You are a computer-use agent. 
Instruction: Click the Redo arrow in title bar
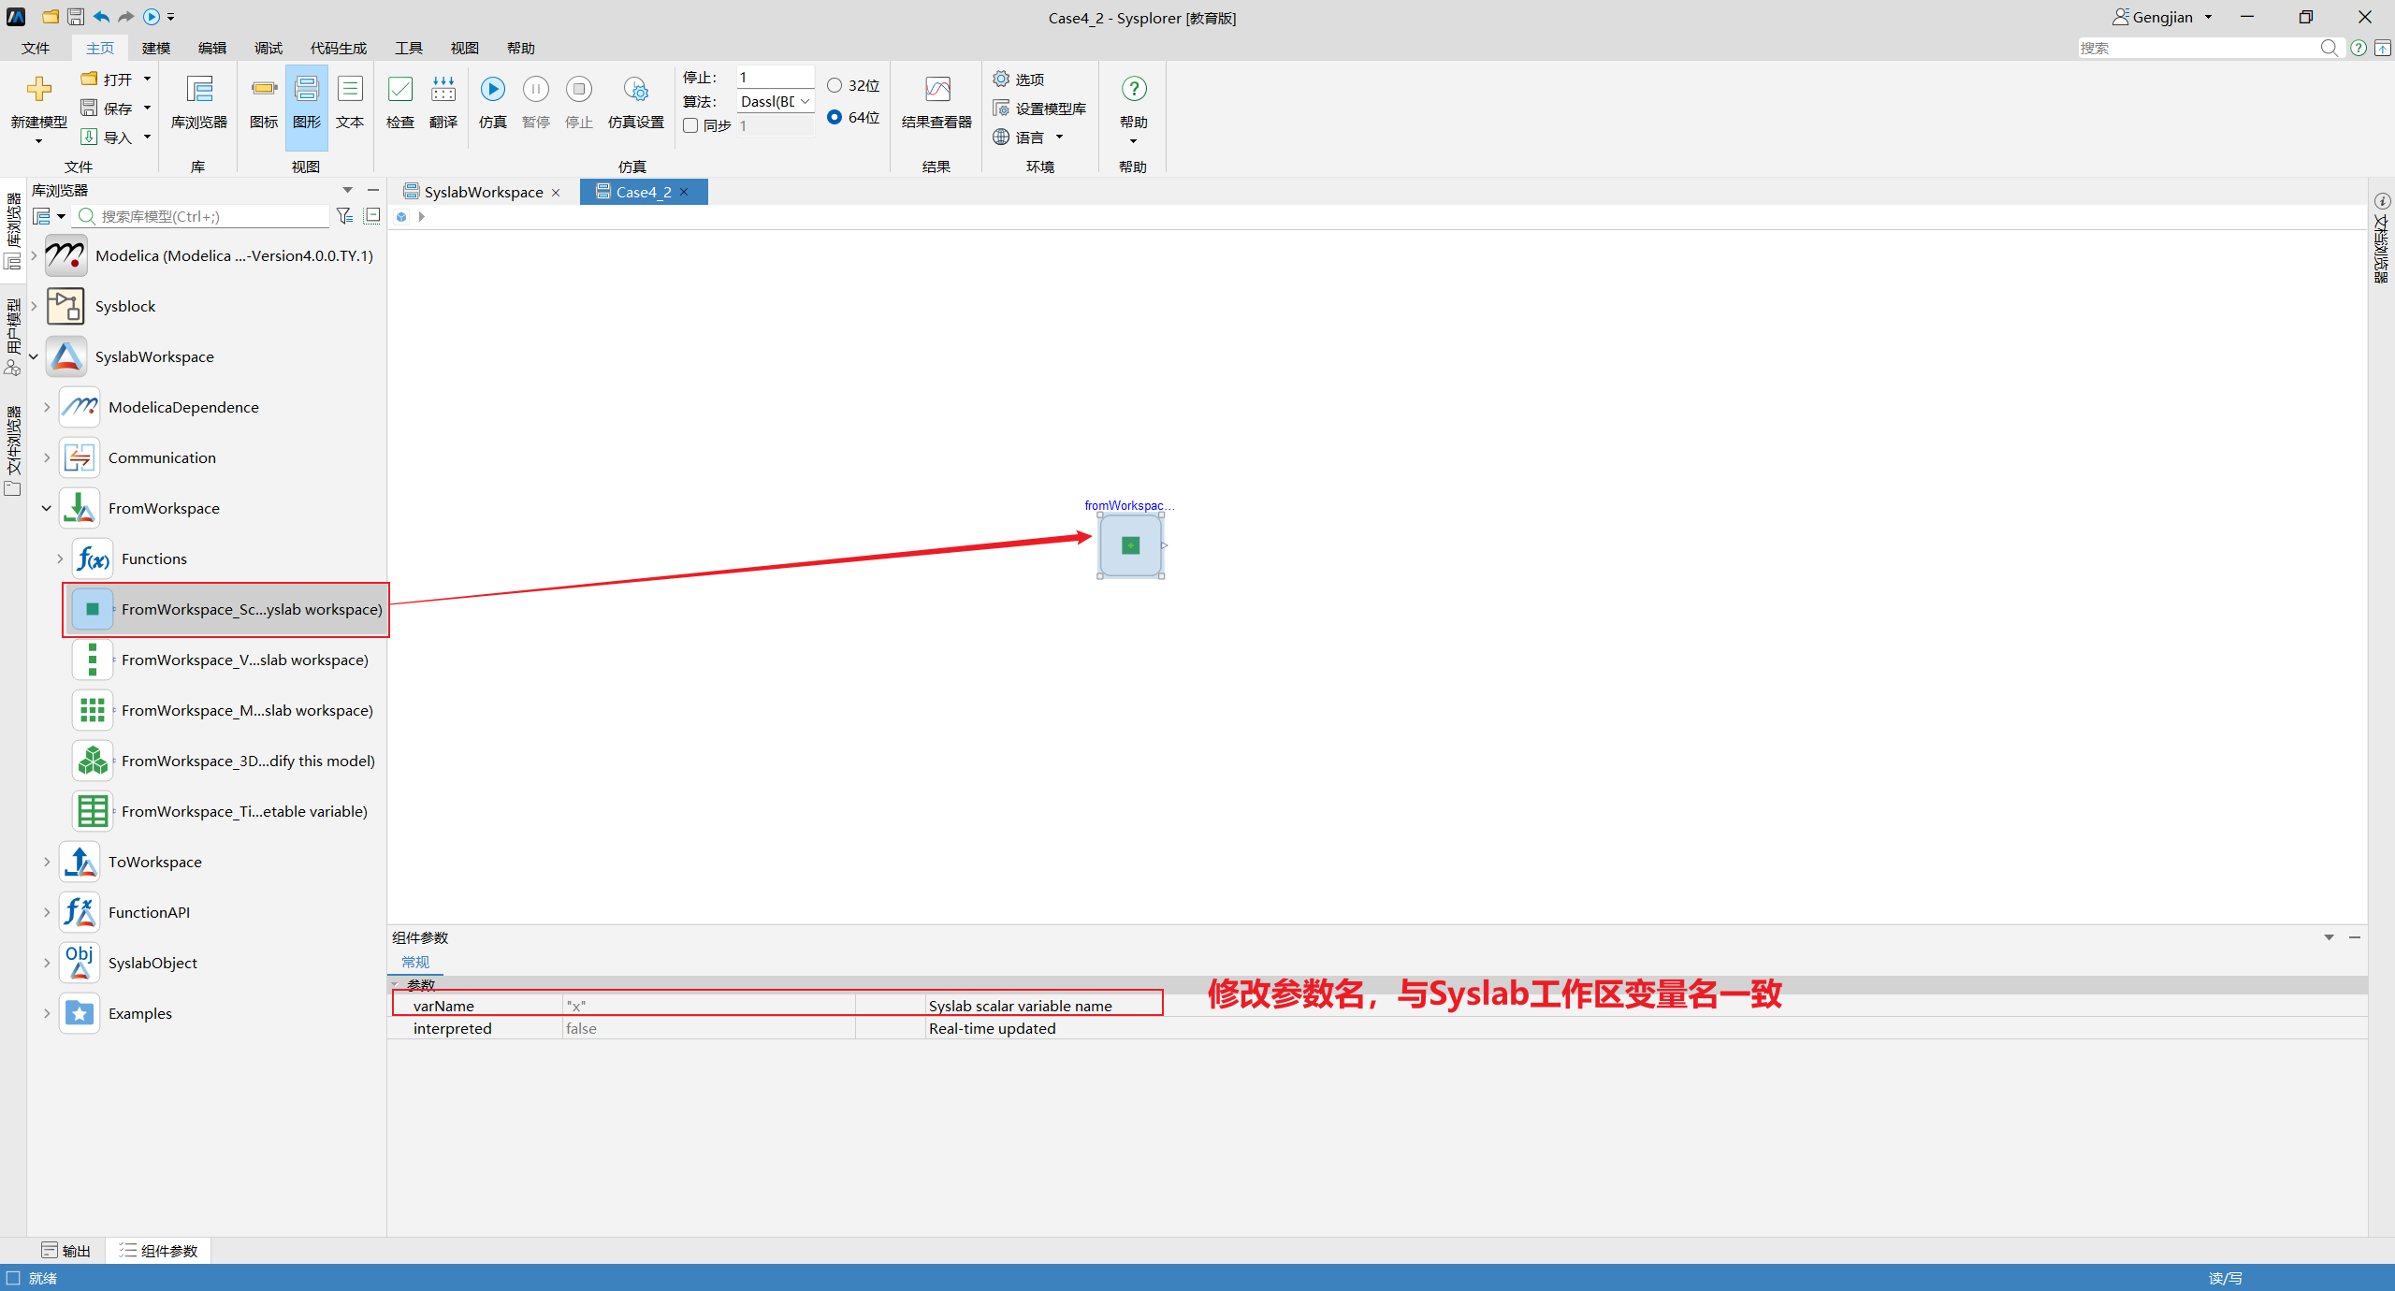(125, 17)
